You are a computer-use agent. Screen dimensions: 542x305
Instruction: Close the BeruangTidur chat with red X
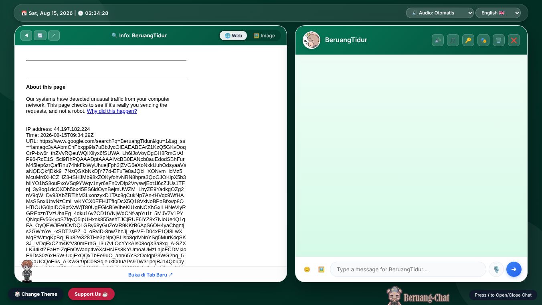(514, 40)
